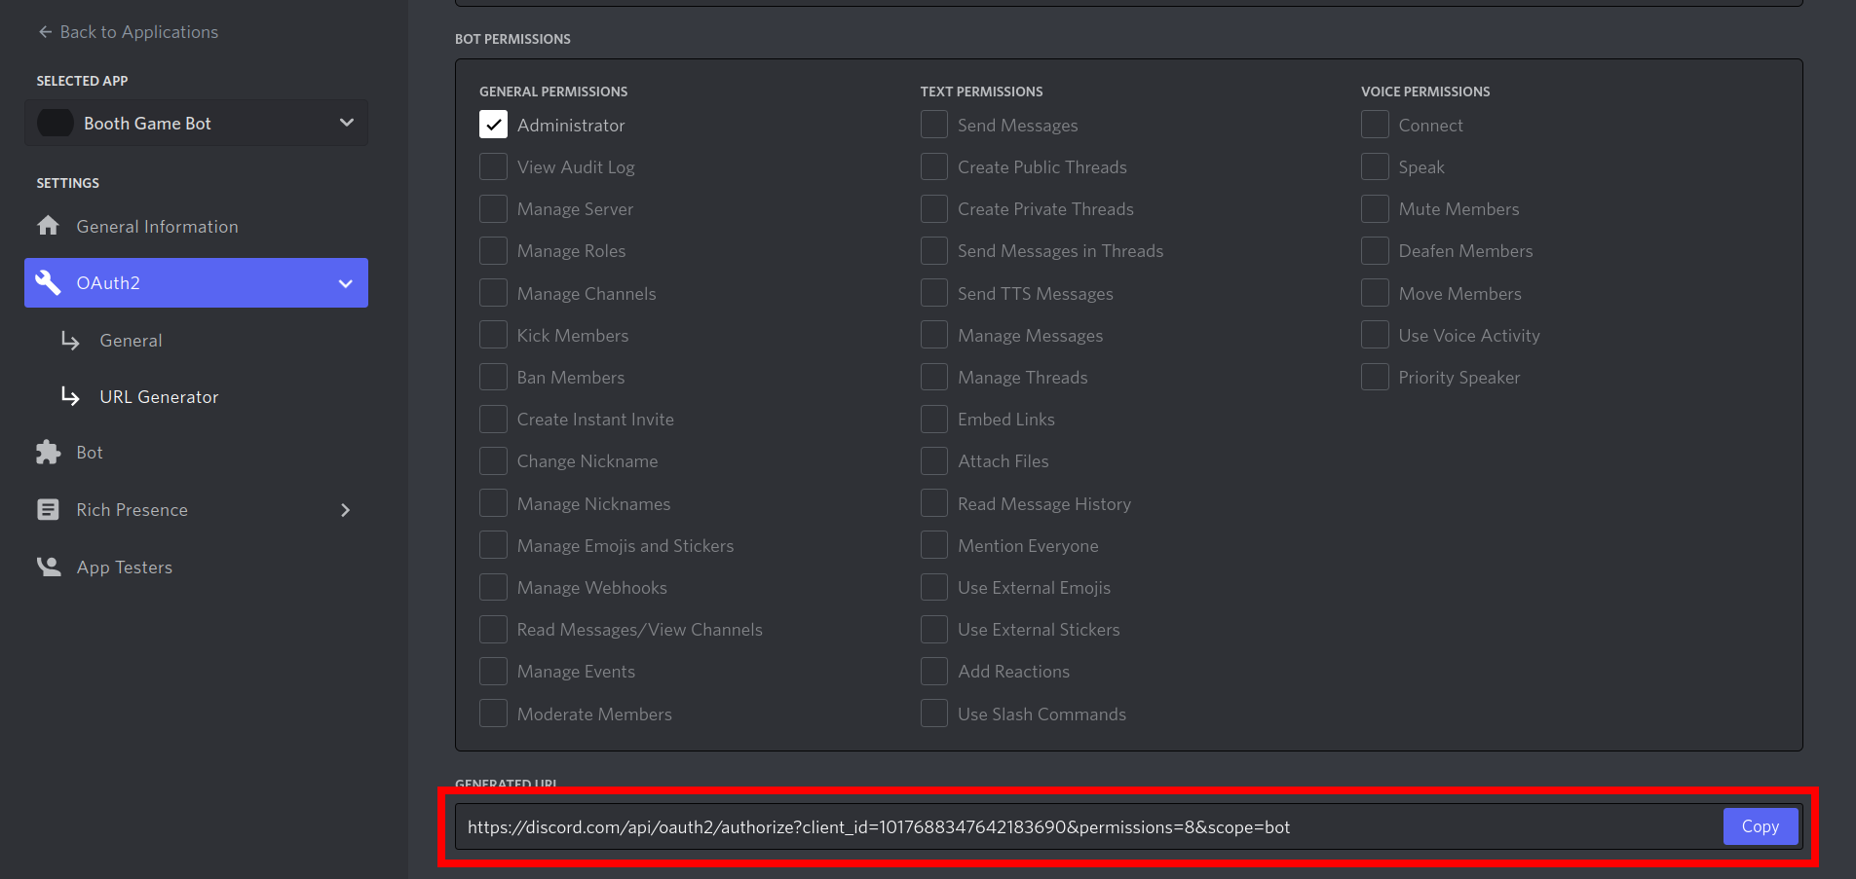Tick the Manage Emojis and Stickers checkbox
The image size is (1856, 879).
494,545
